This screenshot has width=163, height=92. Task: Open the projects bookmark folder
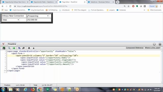click(x=111, y=10)
